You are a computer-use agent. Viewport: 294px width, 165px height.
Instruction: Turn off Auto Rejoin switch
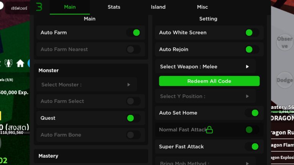pos(252,49)
